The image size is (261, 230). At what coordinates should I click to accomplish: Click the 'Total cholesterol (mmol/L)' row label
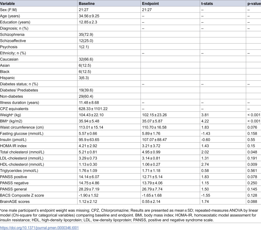22,152
